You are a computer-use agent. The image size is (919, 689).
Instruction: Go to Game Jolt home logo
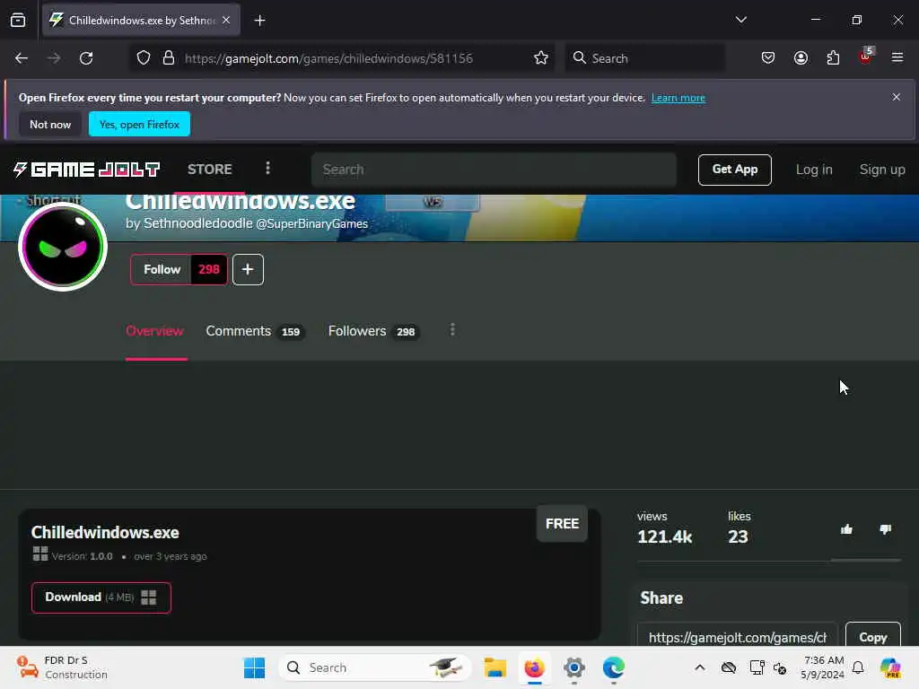click(87, 170)
